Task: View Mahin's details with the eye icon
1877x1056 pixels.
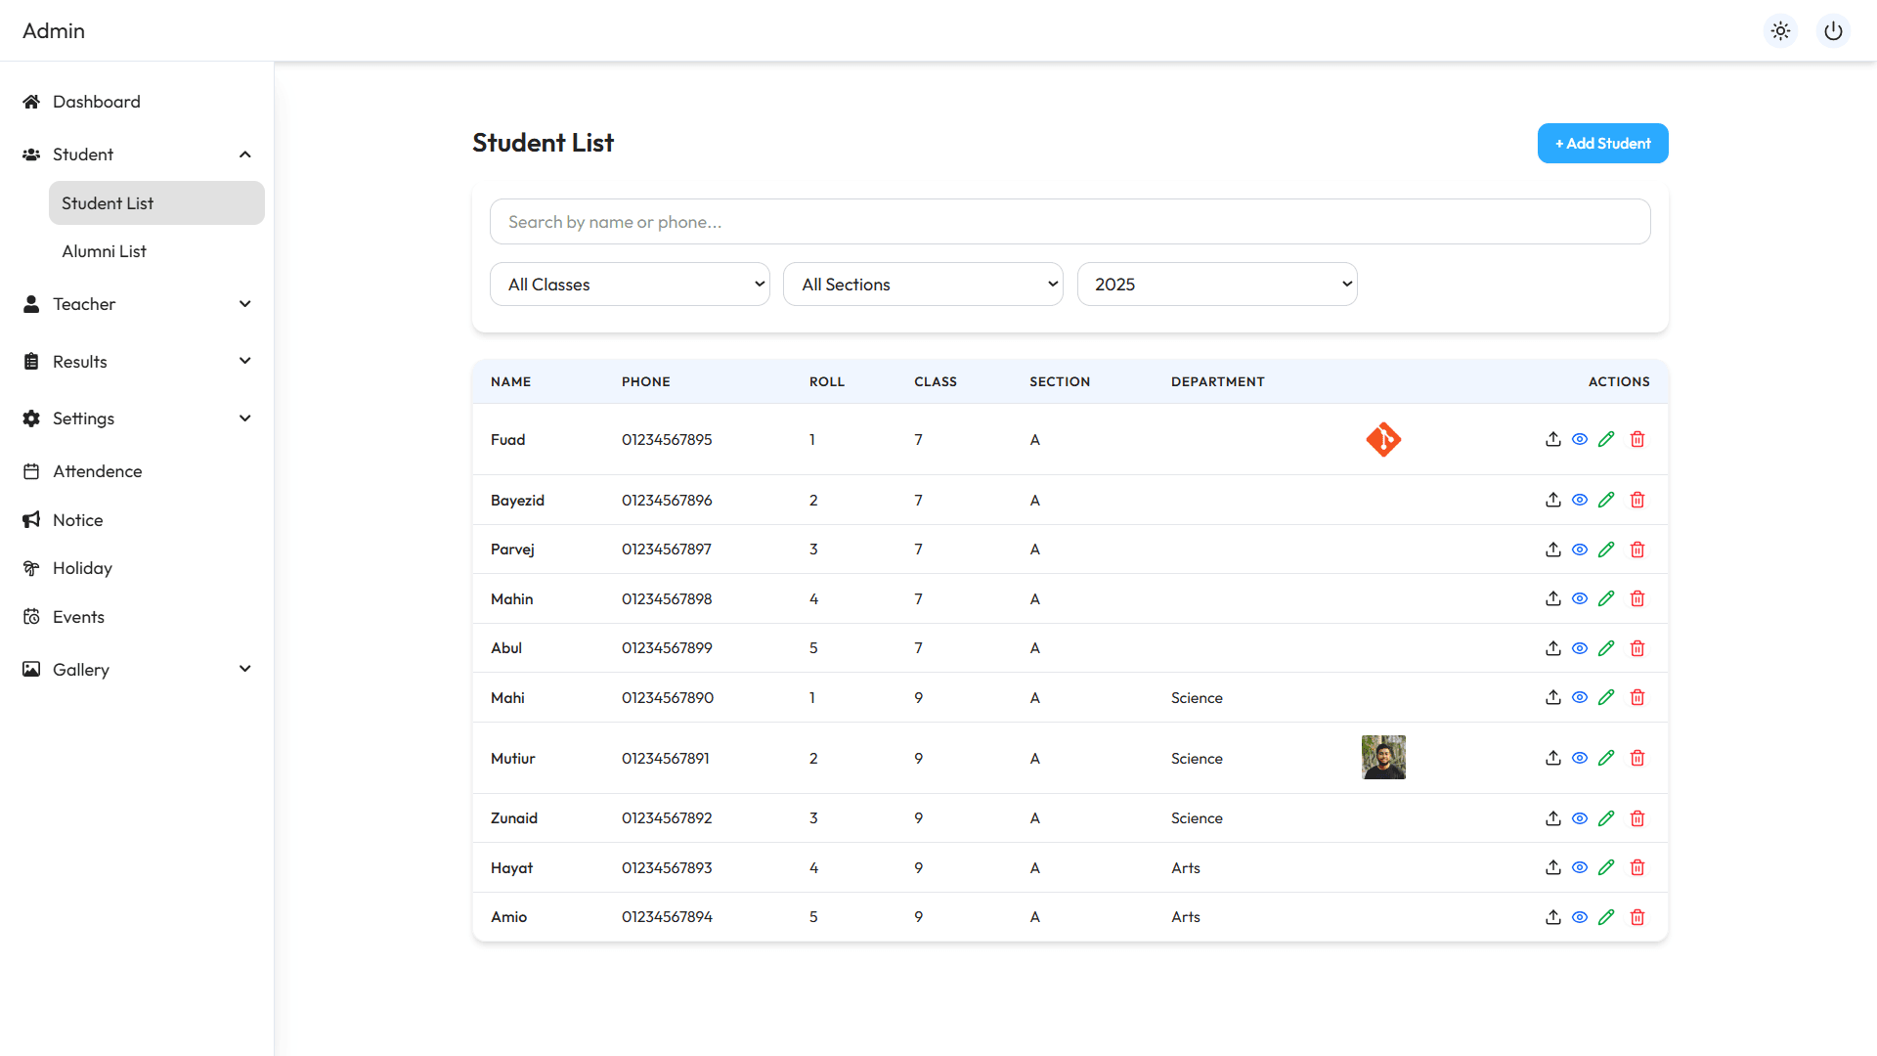Action: pos(1580,598)
